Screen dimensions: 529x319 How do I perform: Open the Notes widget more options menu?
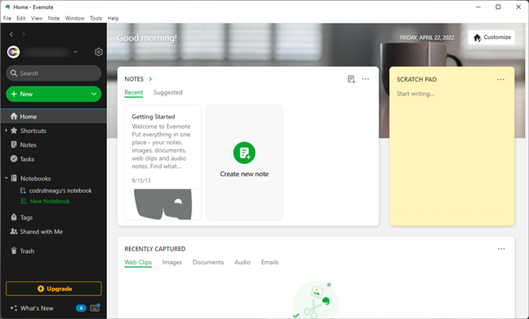(x=366, y=79)
